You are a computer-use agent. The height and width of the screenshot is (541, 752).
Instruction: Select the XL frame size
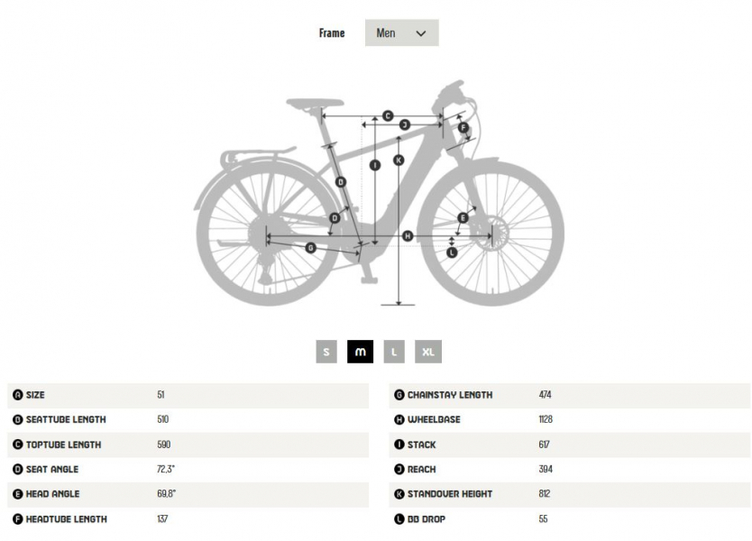coord(427,352)
